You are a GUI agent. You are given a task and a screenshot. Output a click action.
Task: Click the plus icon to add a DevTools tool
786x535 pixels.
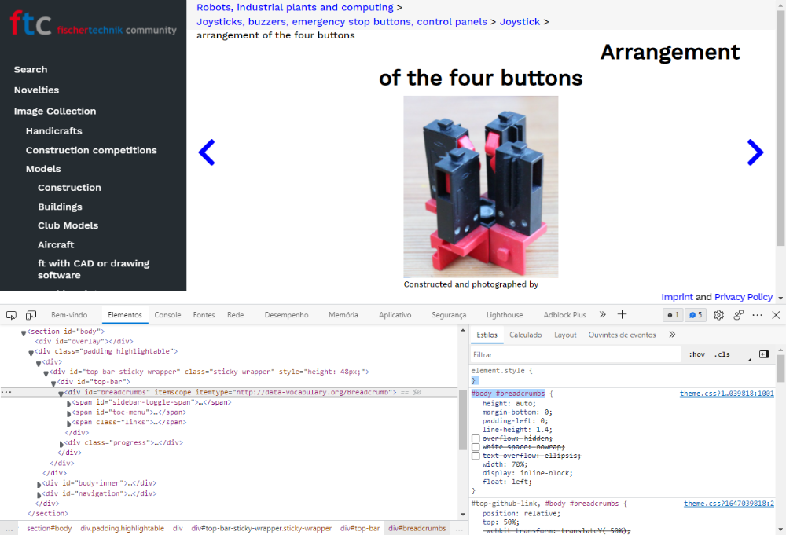pos(622,314)
